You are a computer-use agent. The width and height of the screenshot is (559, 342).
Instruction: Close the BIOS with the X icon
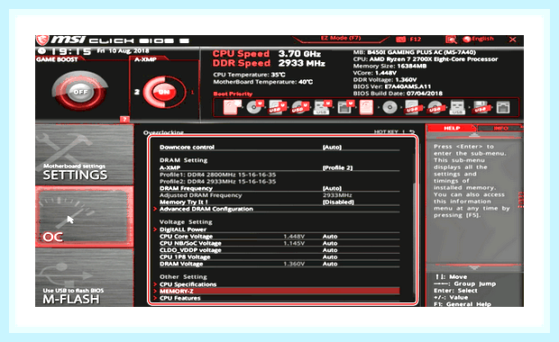tap(513, 40)
